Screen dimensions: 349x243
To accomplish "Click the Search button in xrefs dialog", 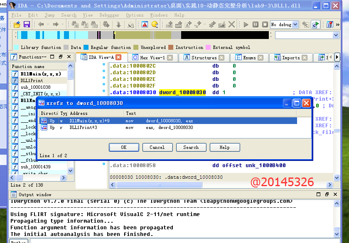I will tap(191, 147).
